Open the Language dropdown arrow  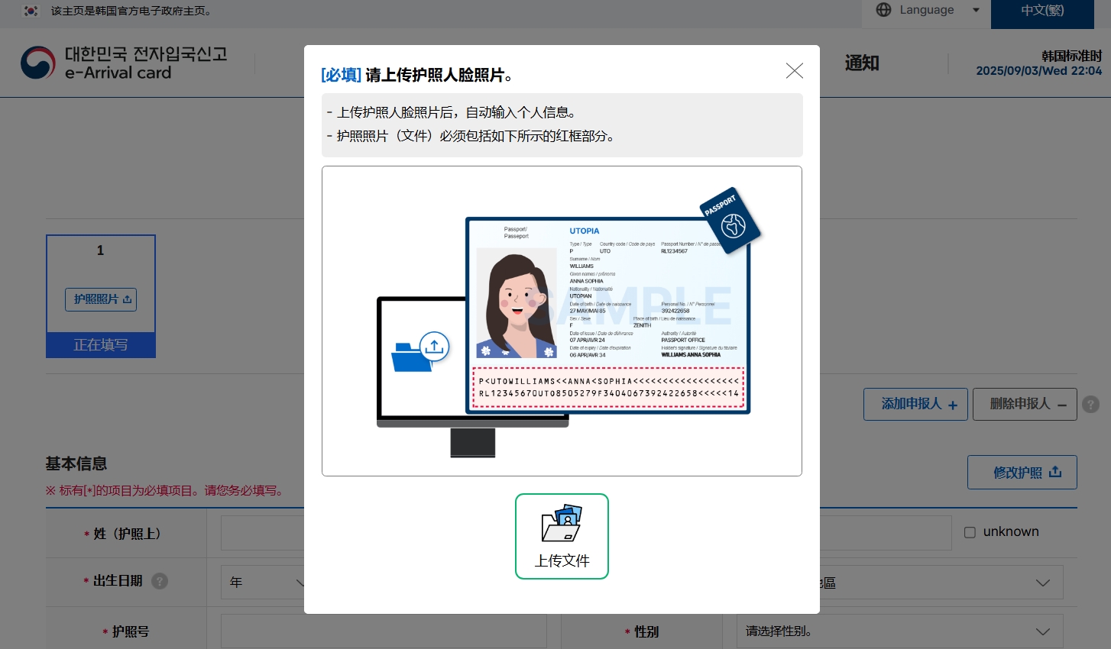pos(976,10)
